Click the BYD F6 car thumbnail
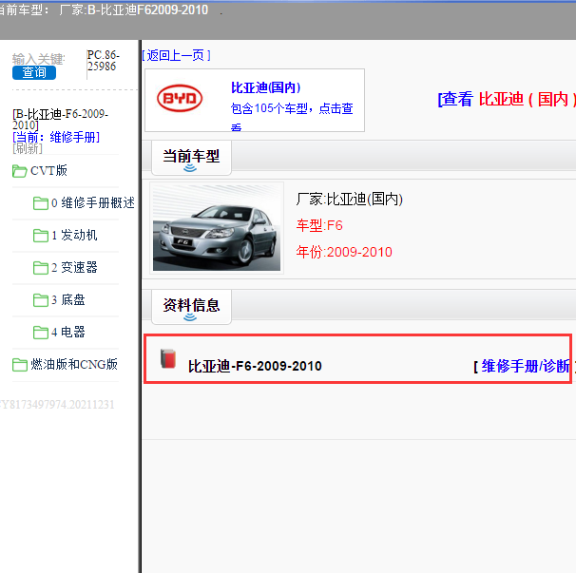Screen dimensions: 576x573 click(x=217, y=228)
